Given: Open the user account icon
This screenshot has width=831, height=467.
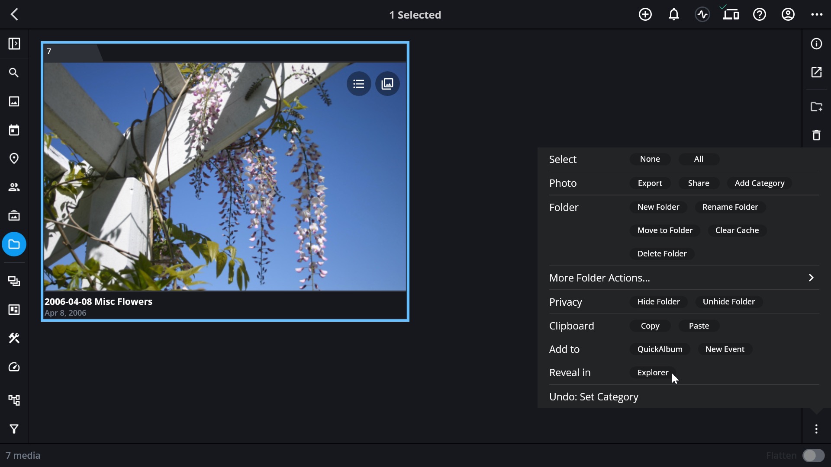Looking at the screenshot, I should click(x=788, y=15).
